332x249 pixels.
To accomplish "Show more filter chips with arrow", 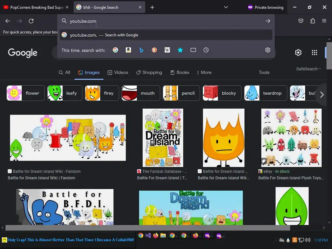I will click(x=322, y=94).
